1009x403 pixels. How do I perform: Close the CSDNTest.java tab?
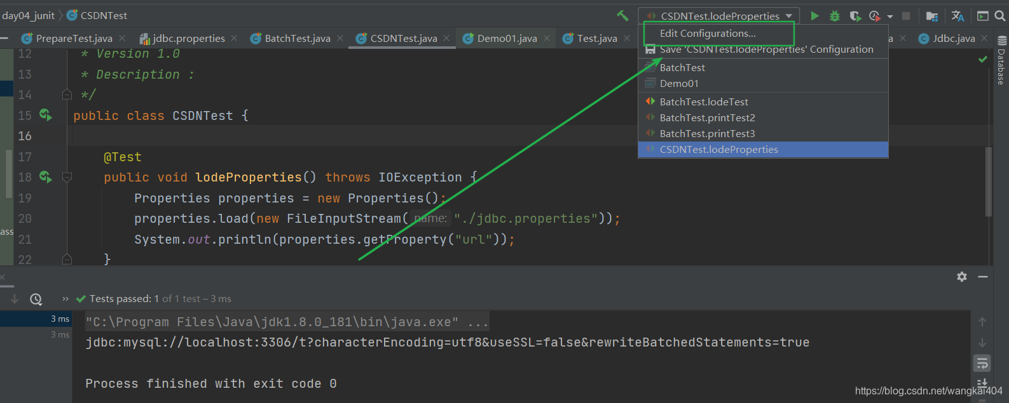[x=446, y=39]
